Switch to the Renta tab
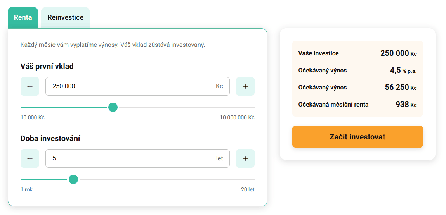This screenshot has width=446, height=215. coord(23,18)
